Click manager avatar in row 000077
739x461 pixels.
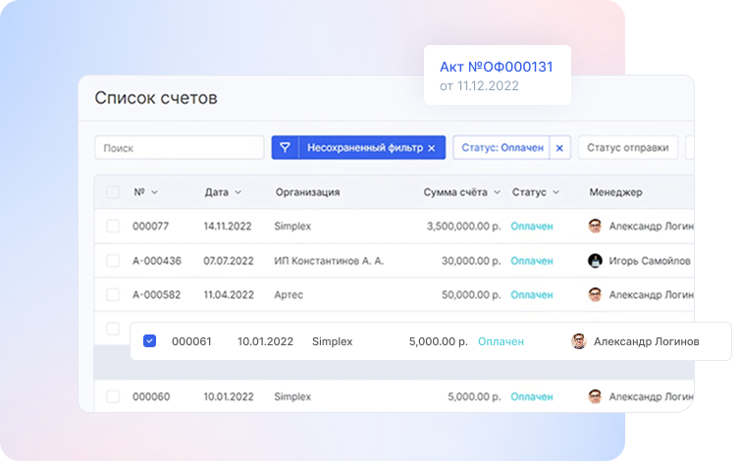click(x=595, y=227)
